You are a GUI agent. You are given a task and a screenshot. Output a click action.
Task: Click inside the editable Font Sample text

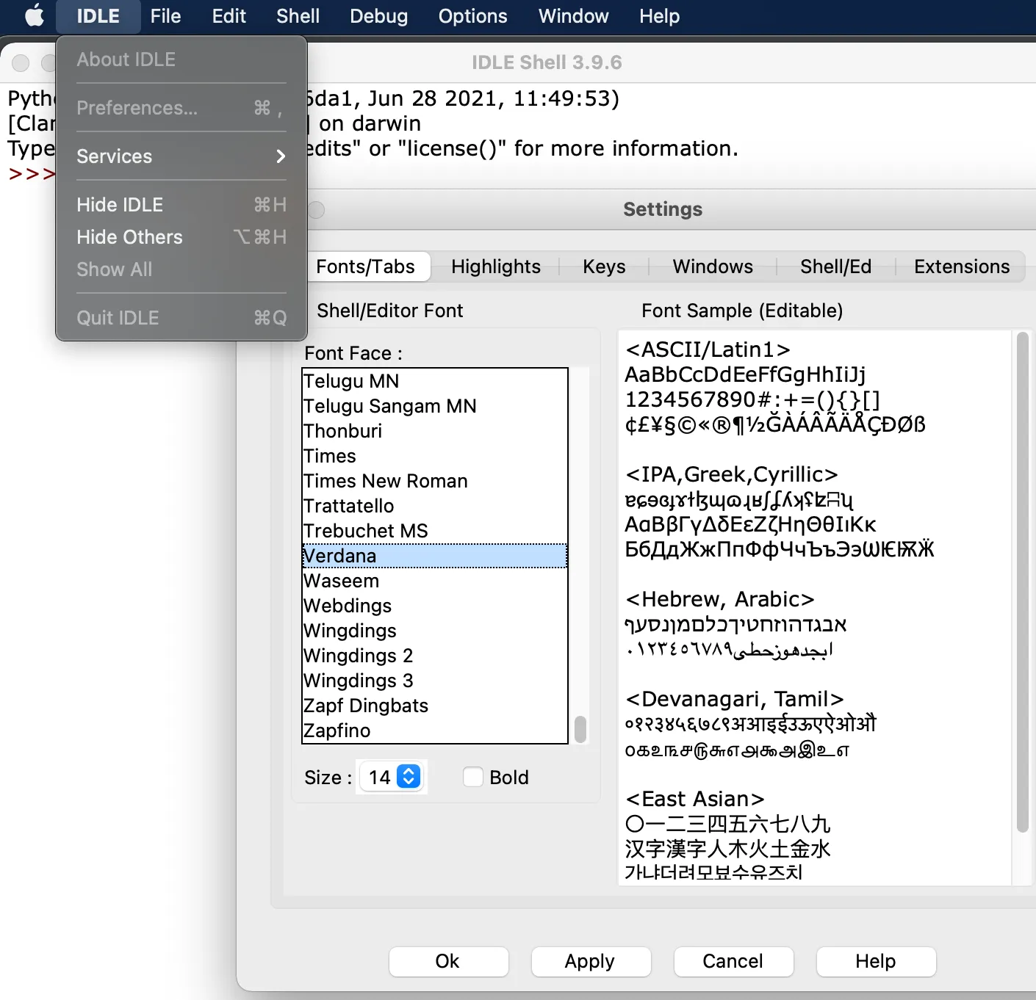pos(815,608)
